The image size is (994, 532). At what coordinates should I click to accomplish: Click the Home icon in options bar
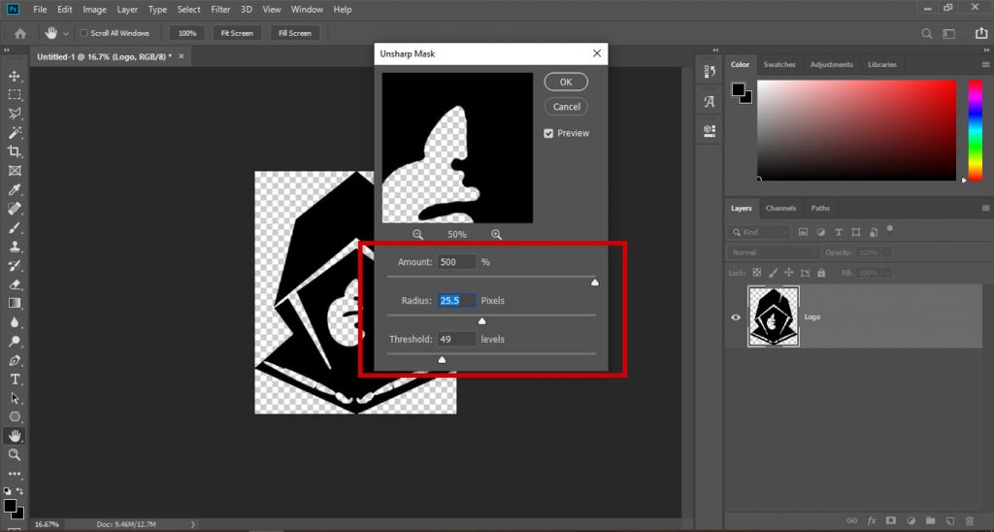pyautogui.click(x=20, y=34)
